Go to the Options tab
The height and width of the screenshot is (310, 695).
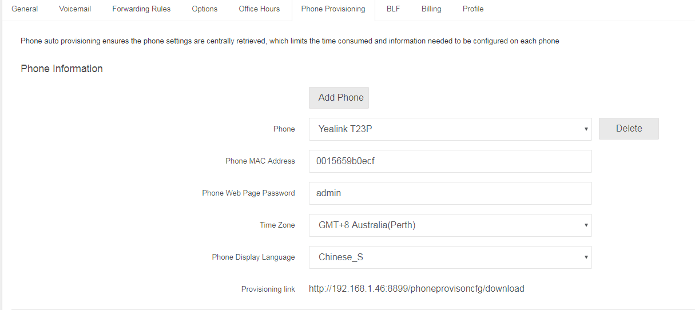pos(205,9)
